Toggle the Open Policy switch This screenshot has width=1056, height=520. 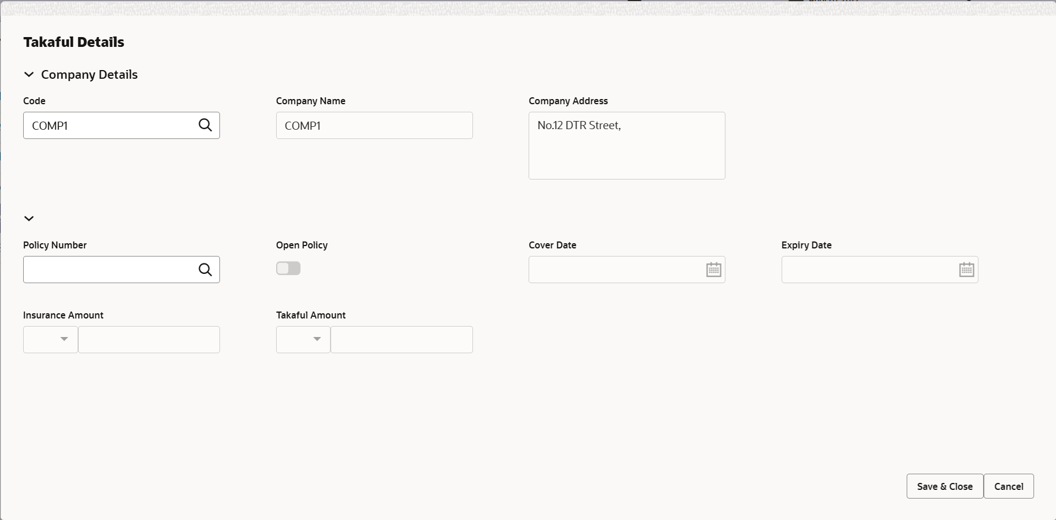pyautogui.click(x=288, y=268)
